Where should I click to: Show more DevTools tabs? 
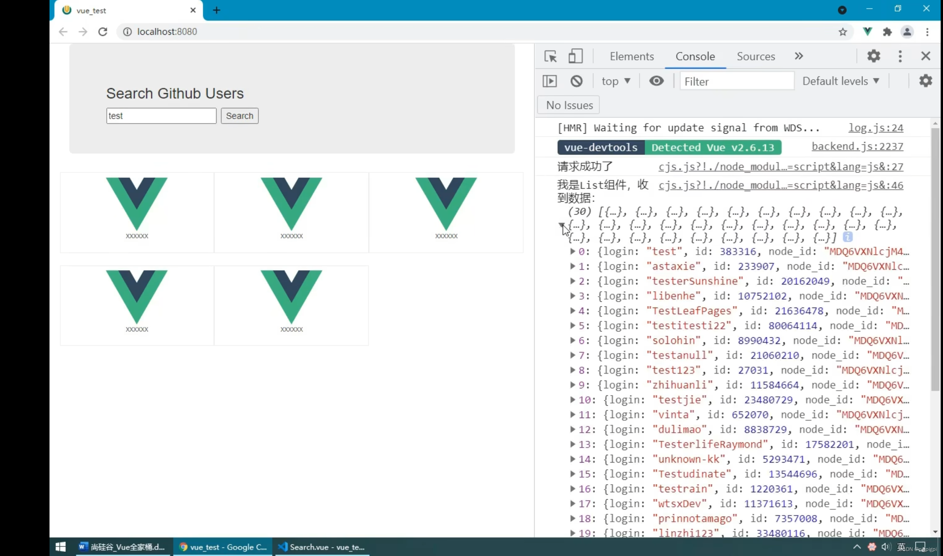coord(799,56)
